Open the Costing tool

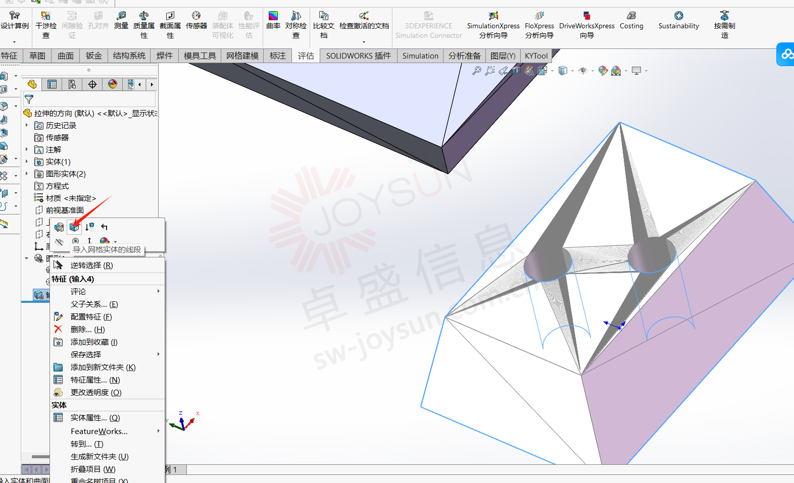tap(631, 21)
